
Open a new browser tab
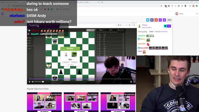point(102,2)
